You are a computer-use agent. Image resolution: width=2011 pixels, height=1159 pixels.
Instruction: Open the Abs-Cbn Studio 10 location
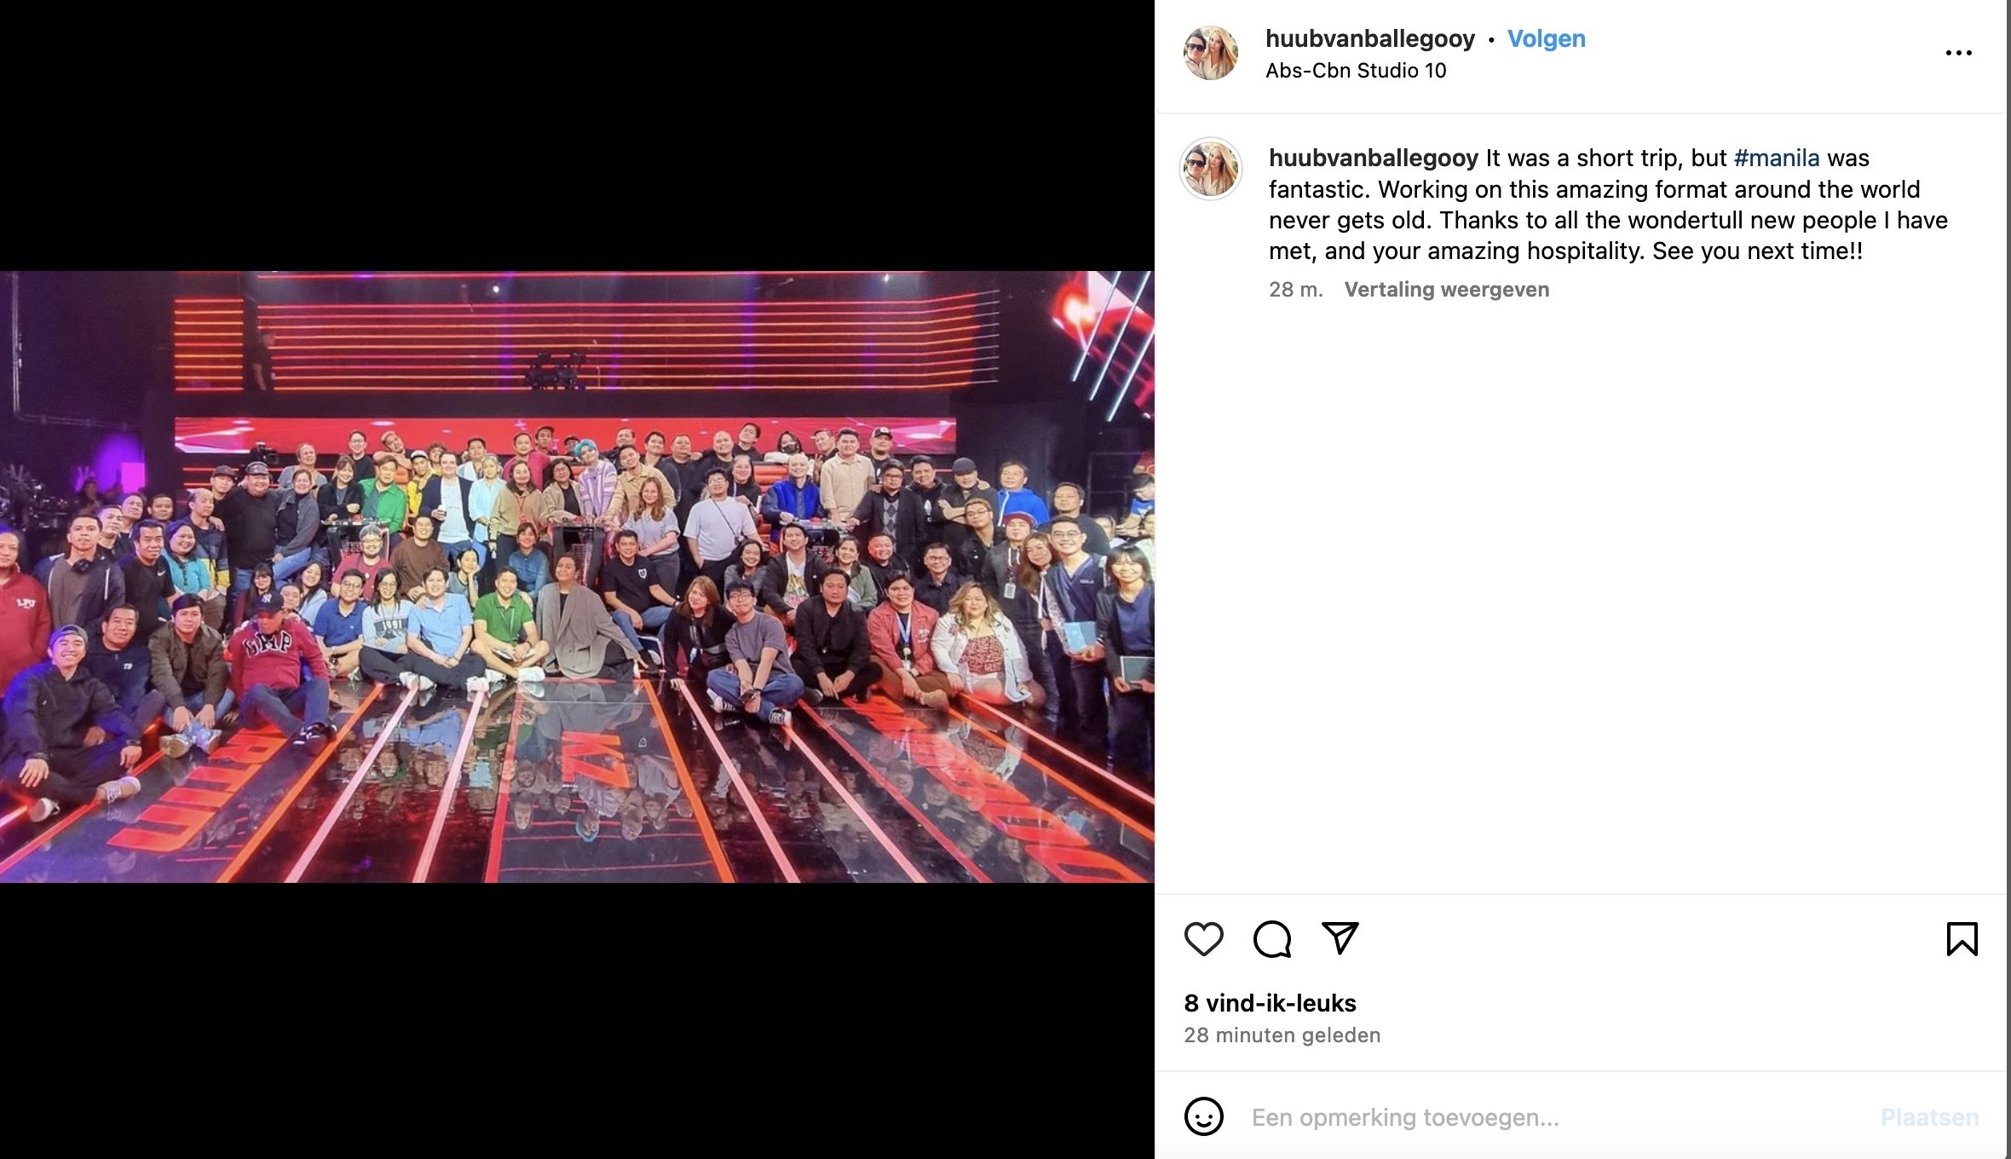coord(1356,71)
